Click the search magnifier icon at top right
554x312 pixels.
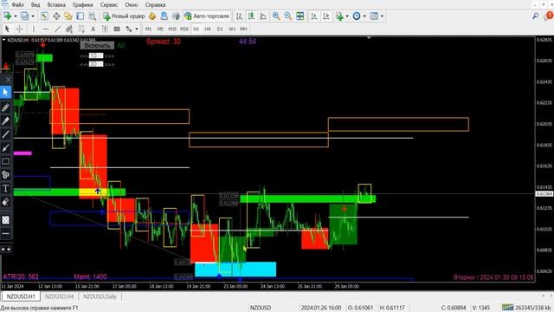pyautogui.click(x=536, y=16)
